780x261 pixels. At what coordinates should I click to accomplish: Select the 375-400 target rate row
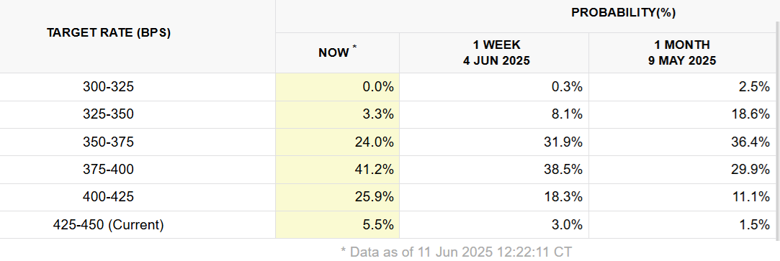387,170
